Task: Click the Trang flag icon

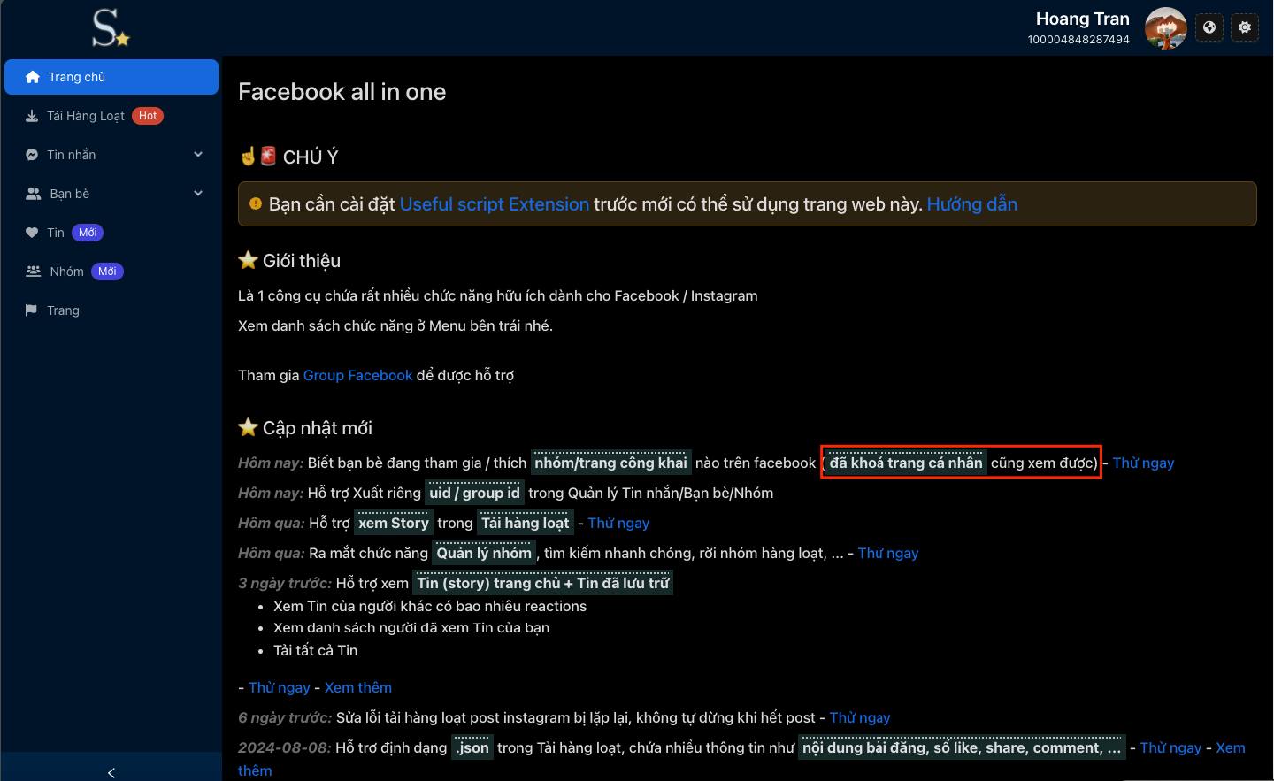Action: 32,310
